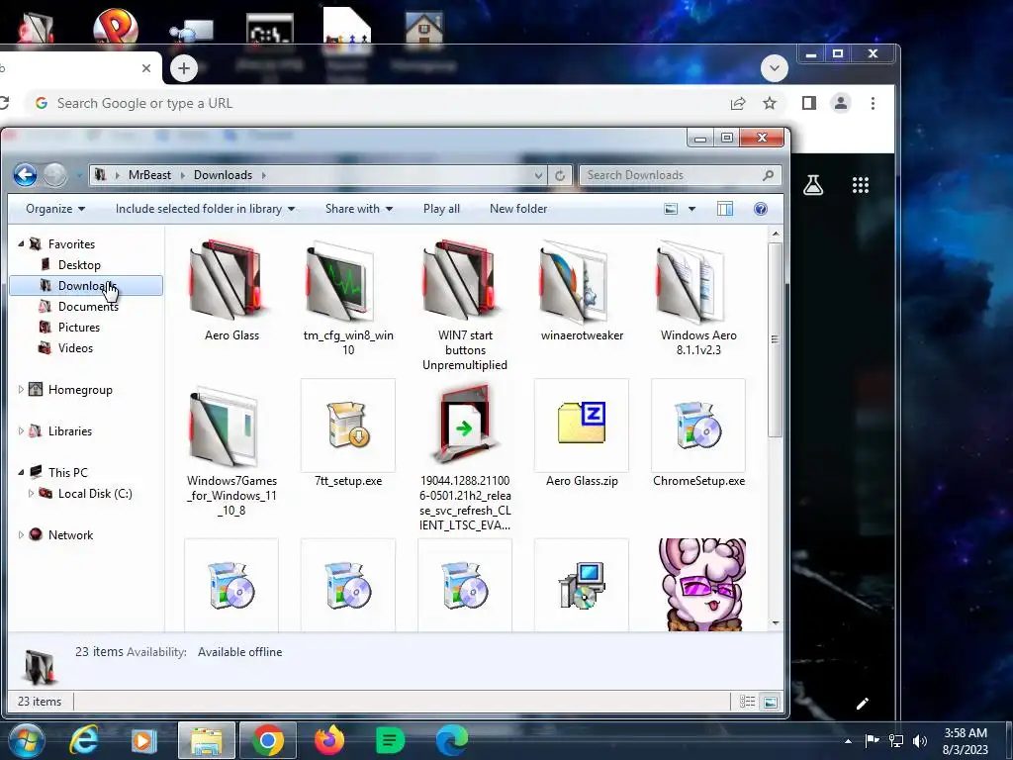Open the Google apps grid icon
Screen dimensions: 1013x760
(x=861, y=185)
